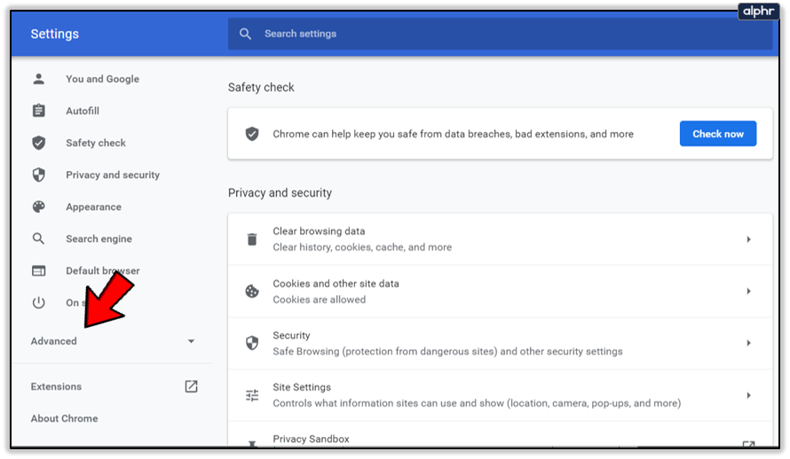Click the shield checkmark icon beside sidebar Safety check
This screenshot has width=790, height=459.
click(x=39, y=143)
